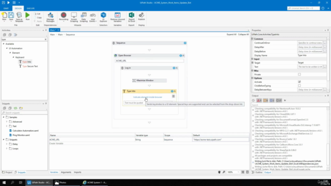Open Data Scraping wizard

click(x=84, y=17)
